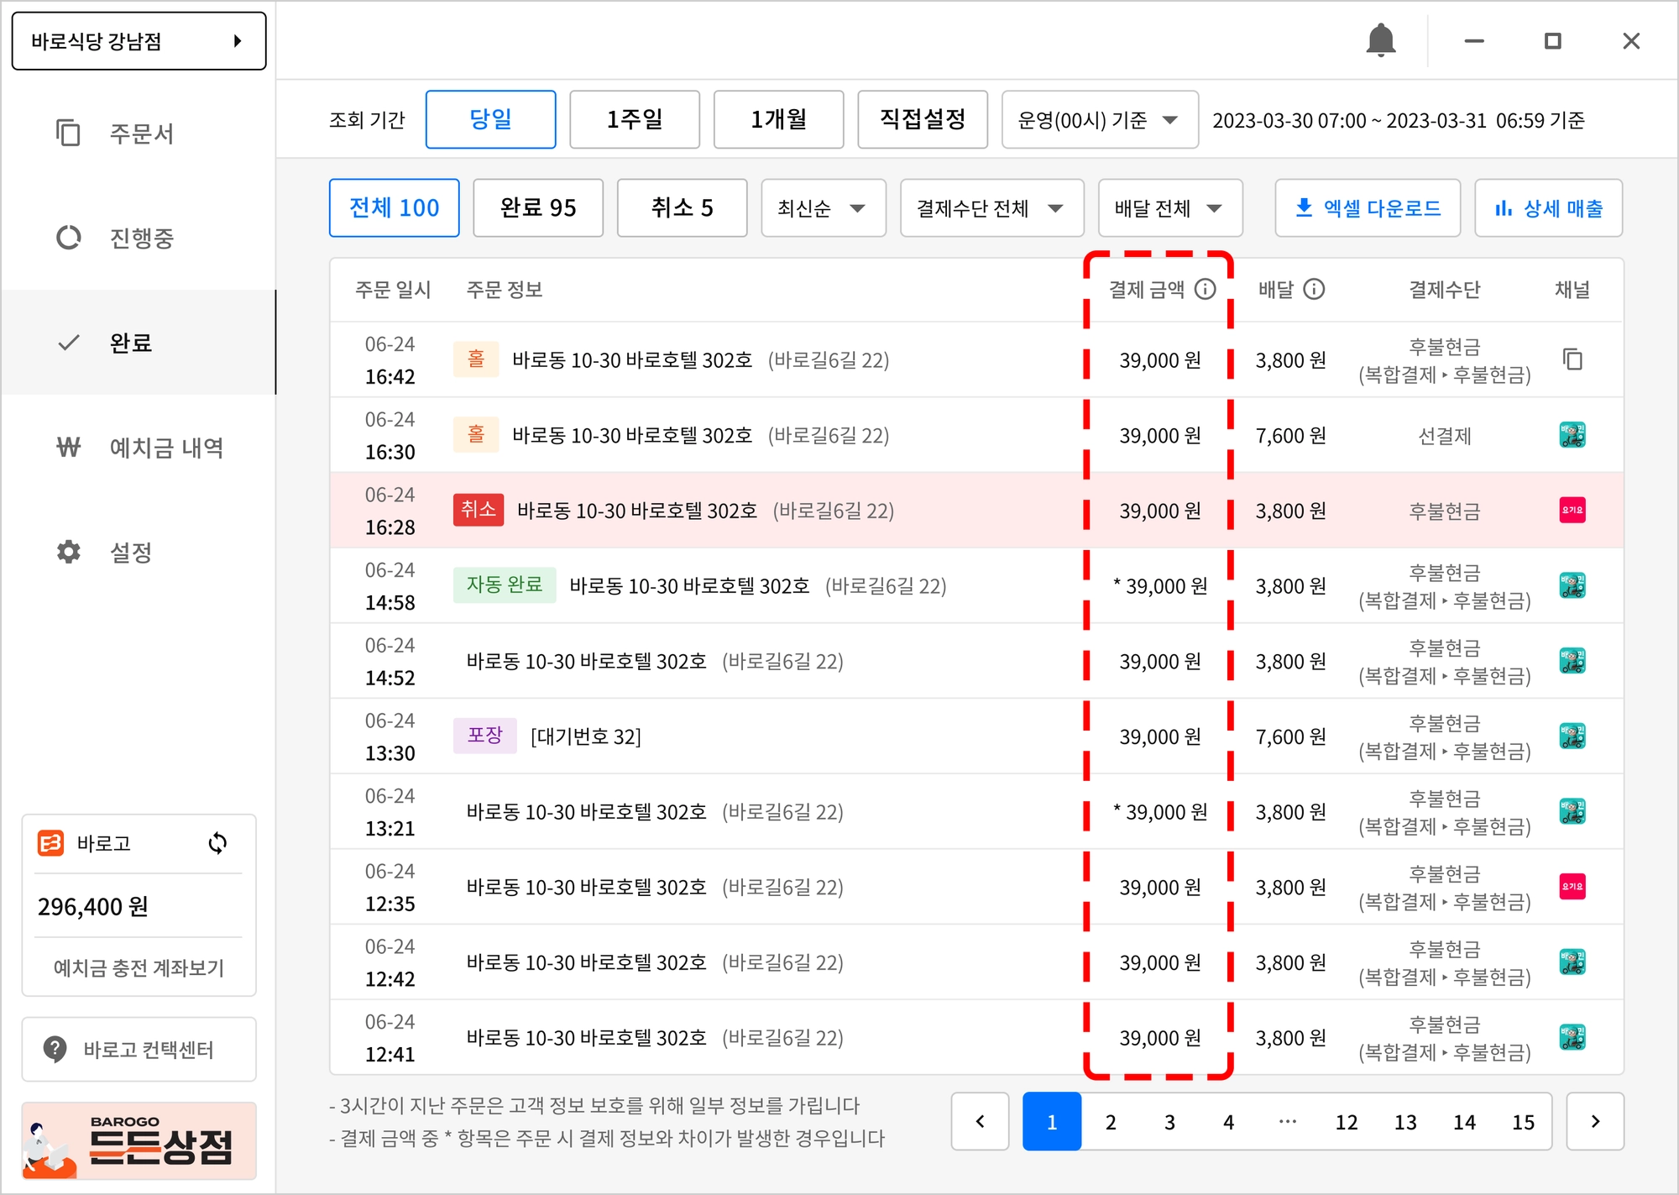This screenshot has width=1679, height=1195.
Task: Switch the period to 1주일
Action: (635, 119)
